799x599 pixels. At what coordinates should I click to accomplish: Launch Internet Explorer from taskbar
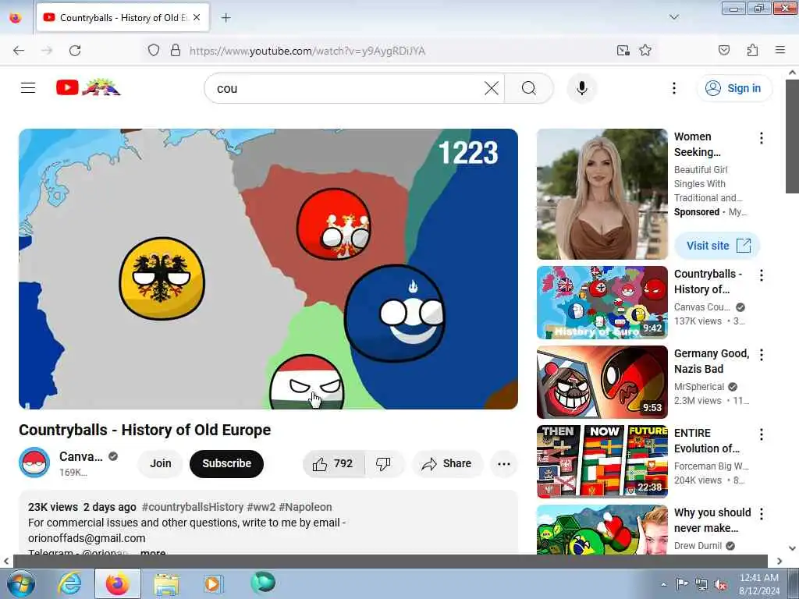(69, 583)
